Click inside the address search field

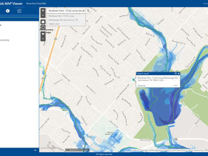[x=65, y=11]
